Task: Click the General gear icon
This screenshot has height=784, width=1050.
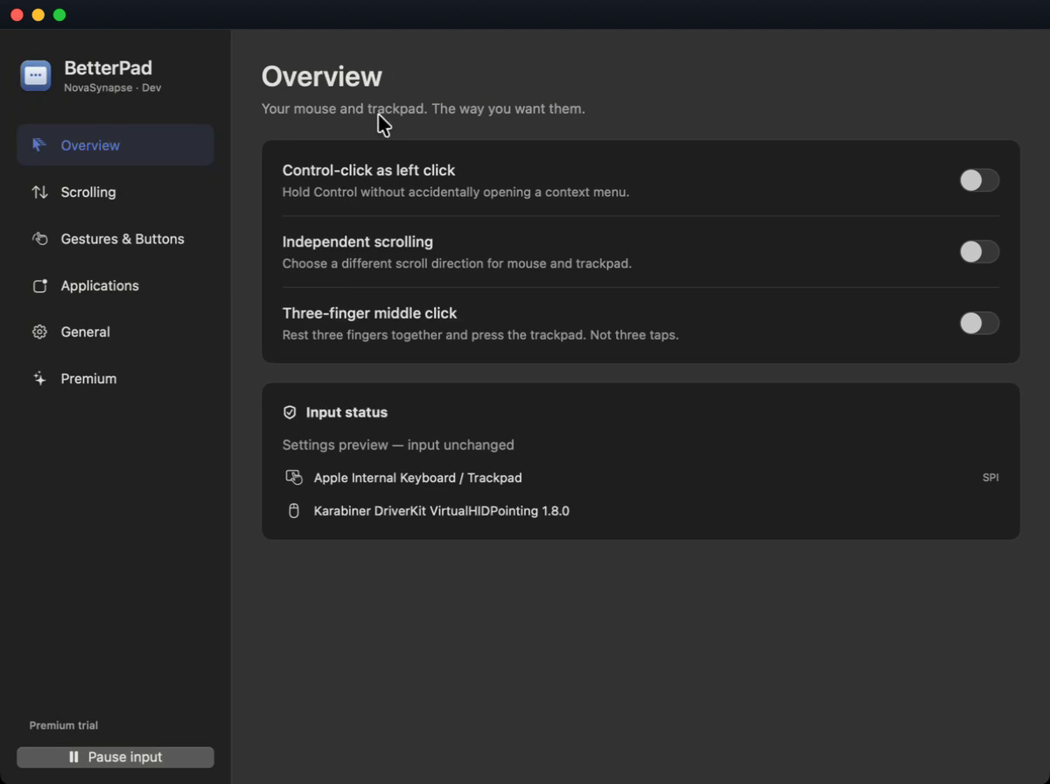Action: point(39,332)
